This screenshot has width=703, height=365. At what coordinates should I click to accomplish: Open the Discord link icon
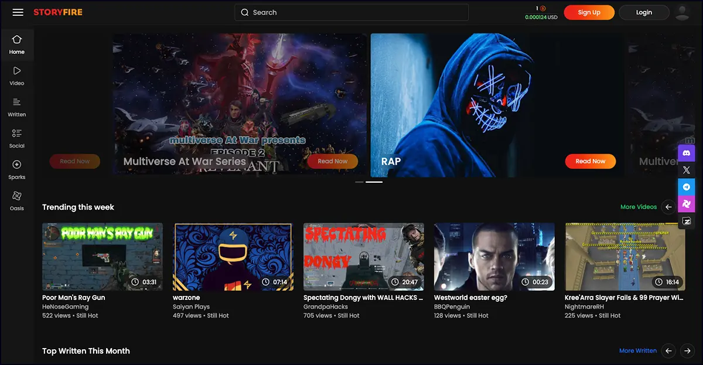click(x=686, y=152)
